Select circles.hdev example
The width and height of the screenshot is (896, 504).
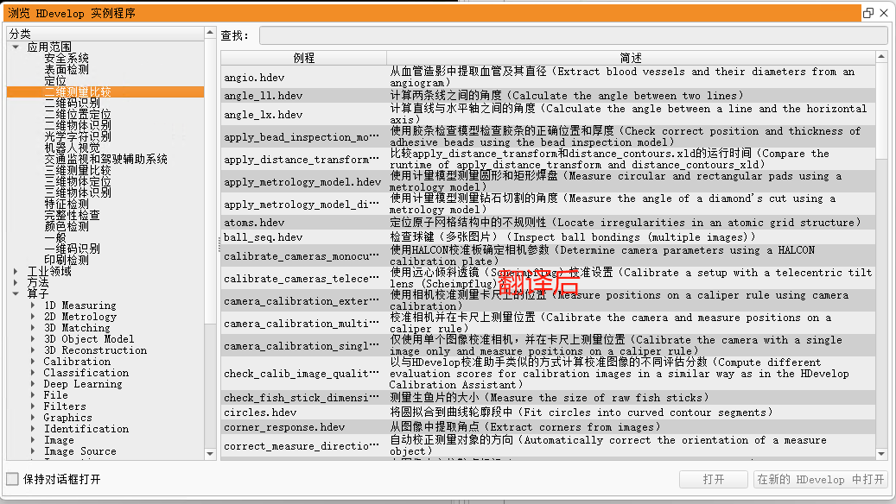pyautogui.click(x=261, y=413)
